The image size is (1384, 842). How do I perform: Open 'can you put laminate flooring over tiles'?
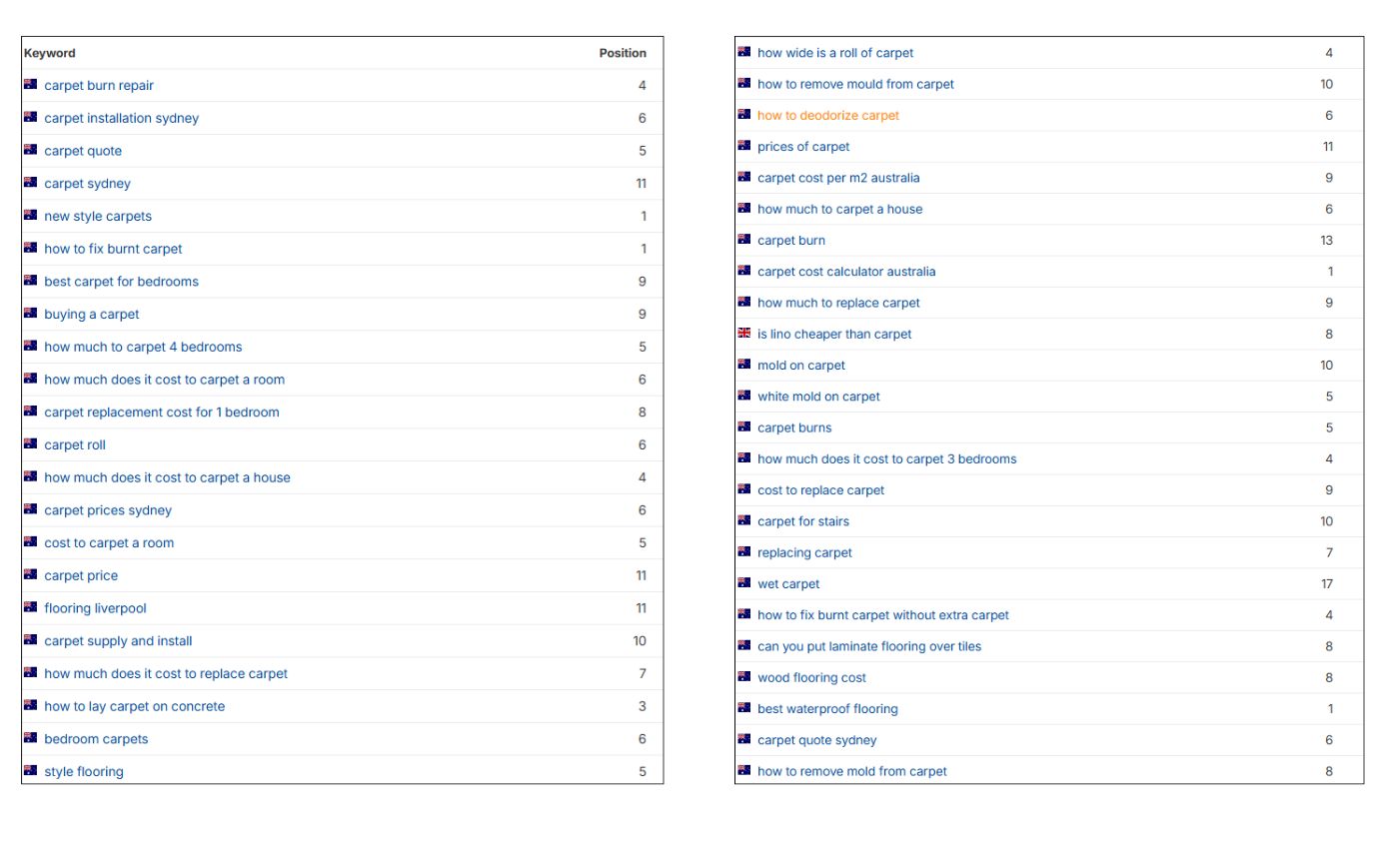868,646
